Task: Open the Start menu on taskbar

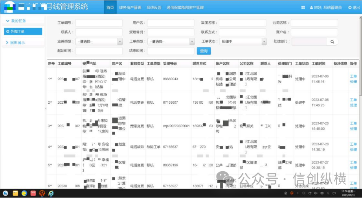Action: coord(6,193)
